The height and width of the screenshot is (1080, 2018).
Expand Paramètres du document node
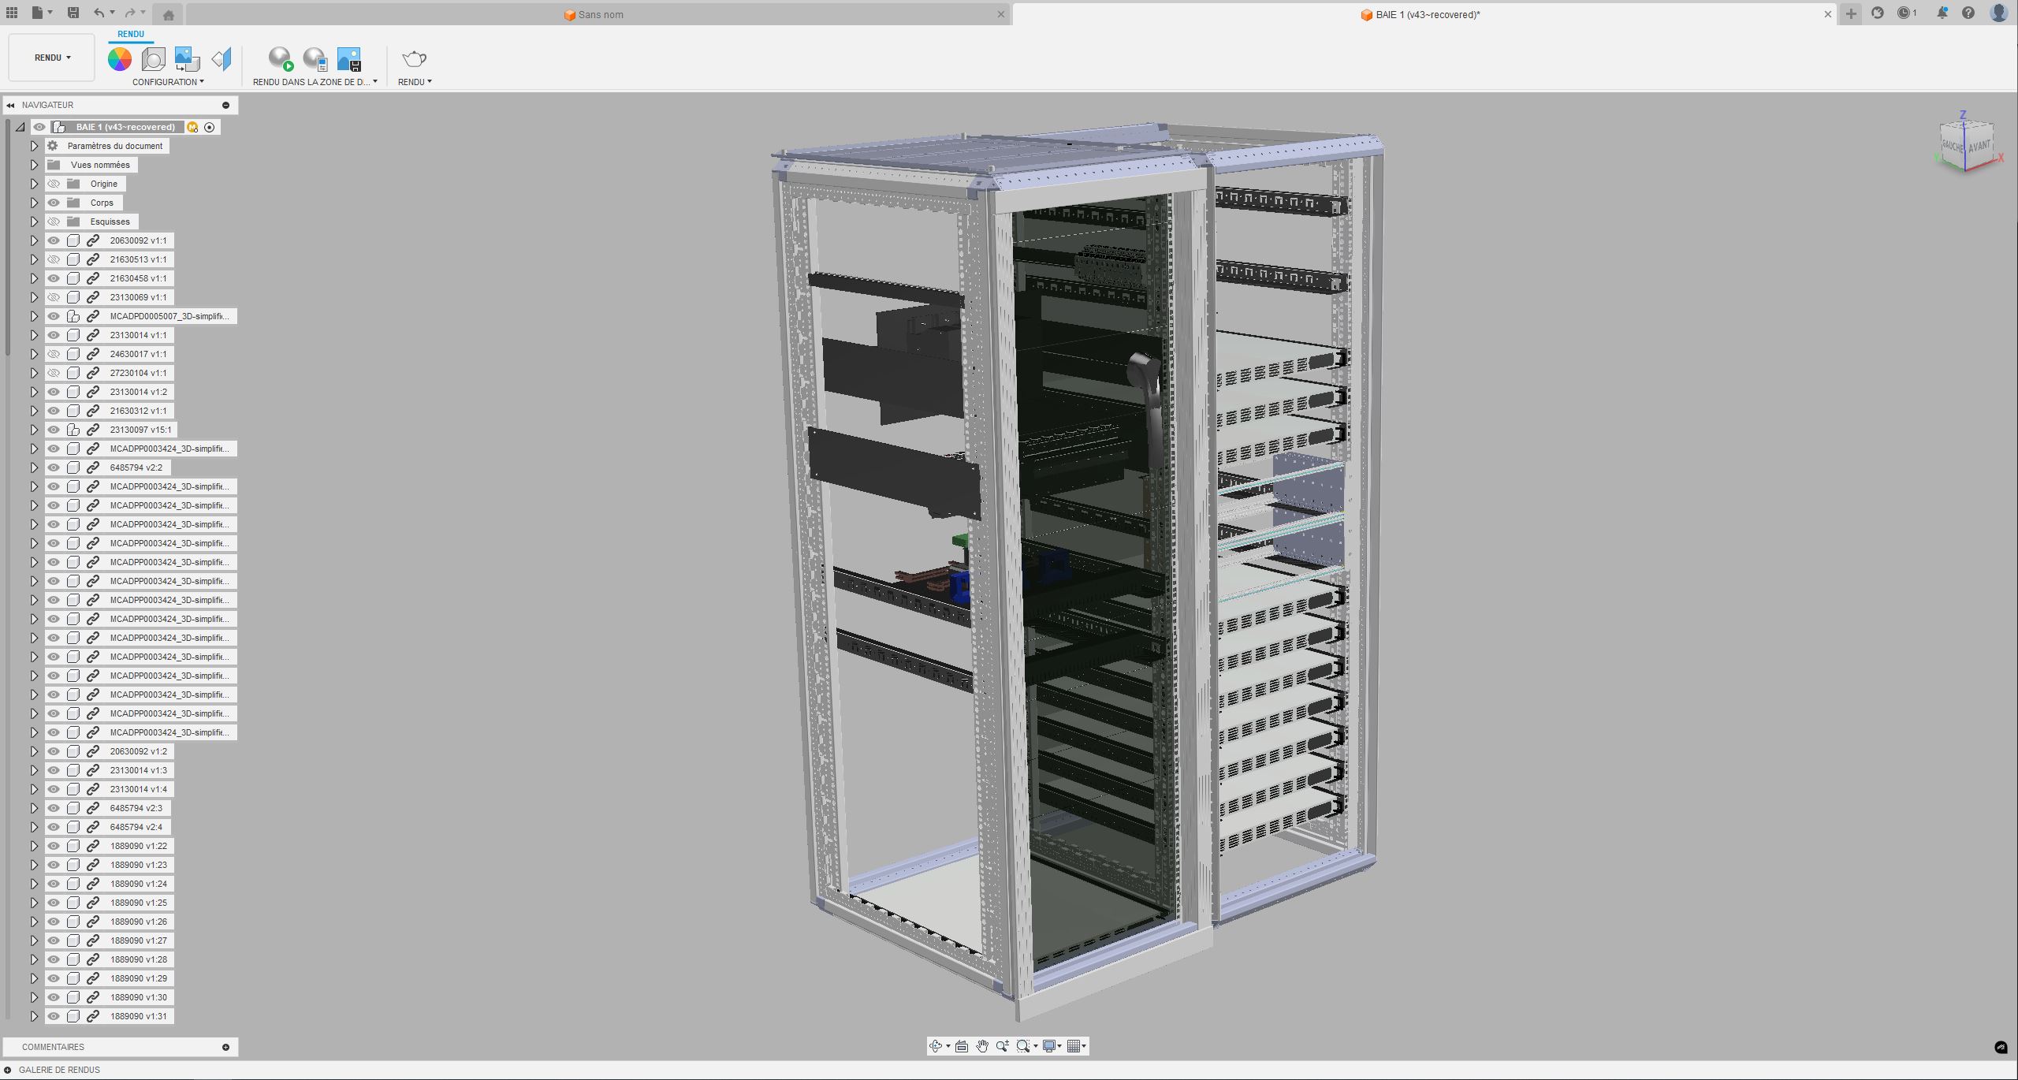(34, 146)
